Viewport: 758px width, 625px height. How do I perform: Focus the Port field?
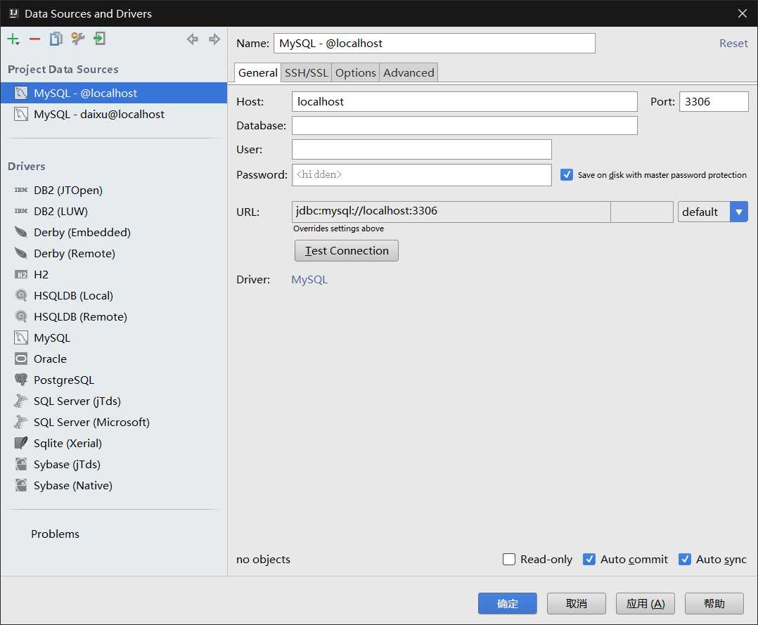(x=714, y=101)
